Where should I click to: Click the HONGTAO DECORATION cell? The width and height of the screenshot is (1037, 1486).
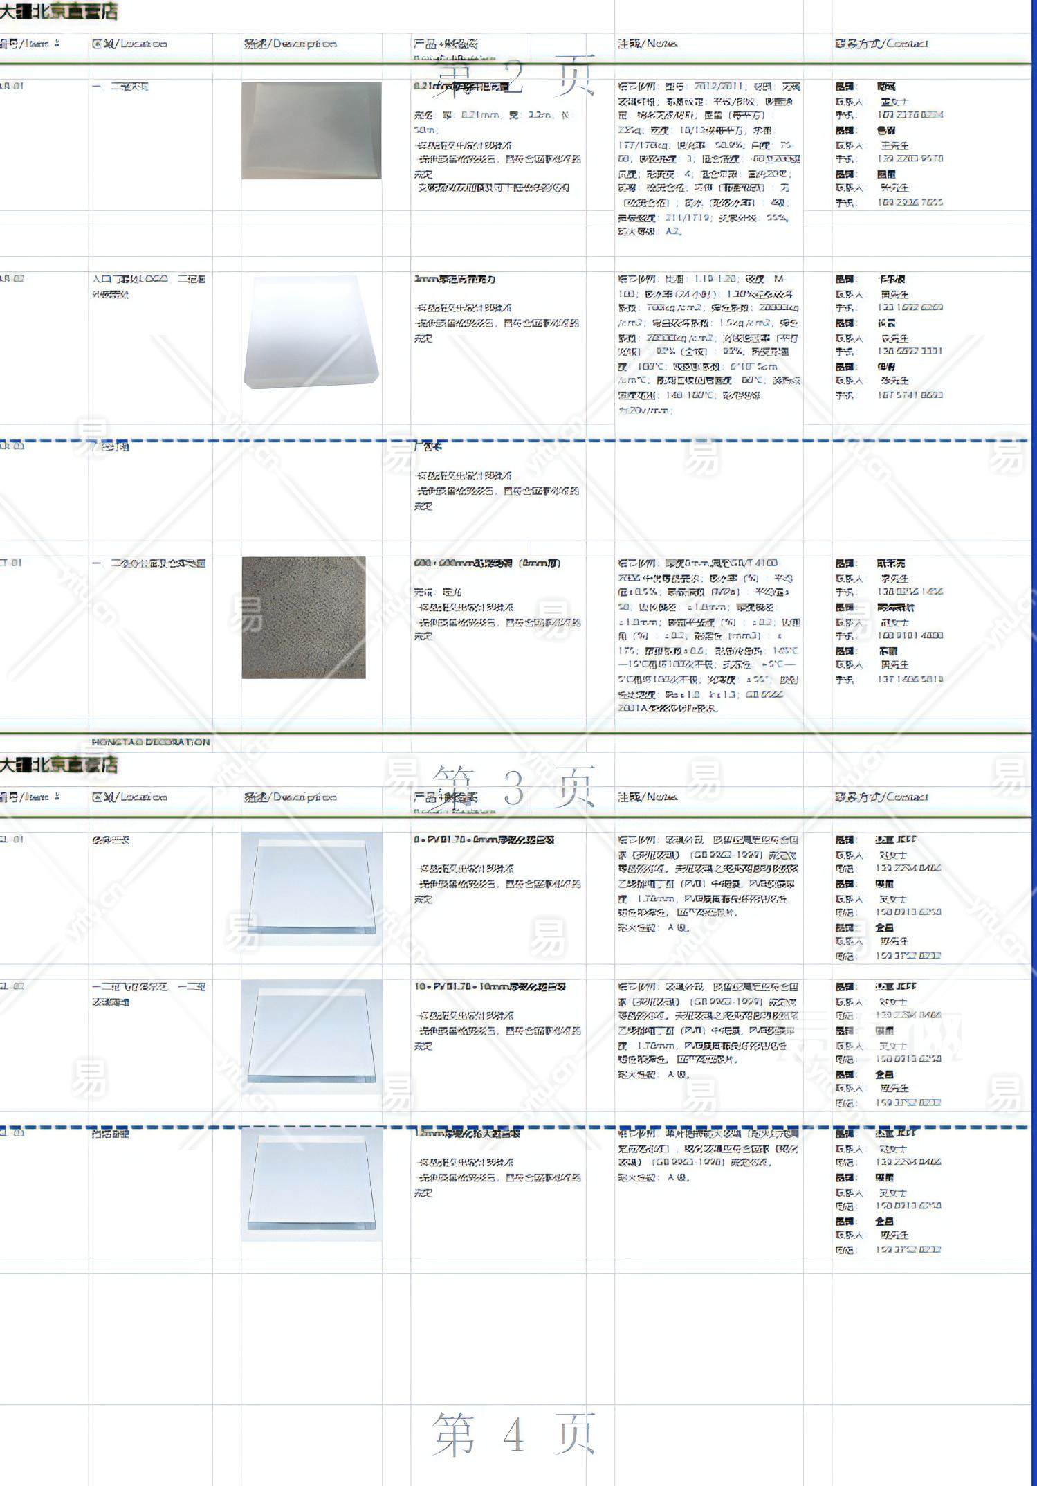[151, 742]
